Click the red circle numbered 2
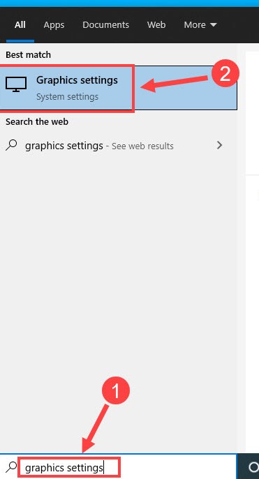Viewport: 259px width, 479px height. [x=225, y=74]
